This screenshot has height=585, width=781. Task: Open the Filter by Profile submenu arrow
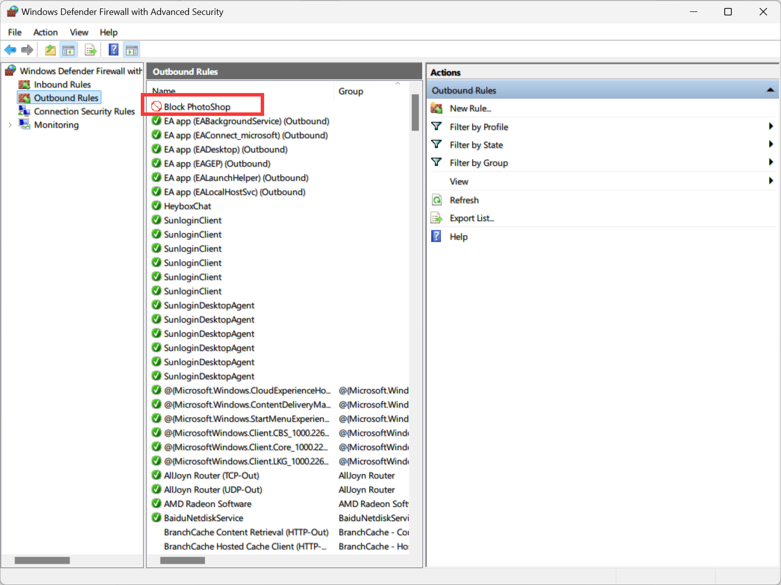[x=771, y=126]
